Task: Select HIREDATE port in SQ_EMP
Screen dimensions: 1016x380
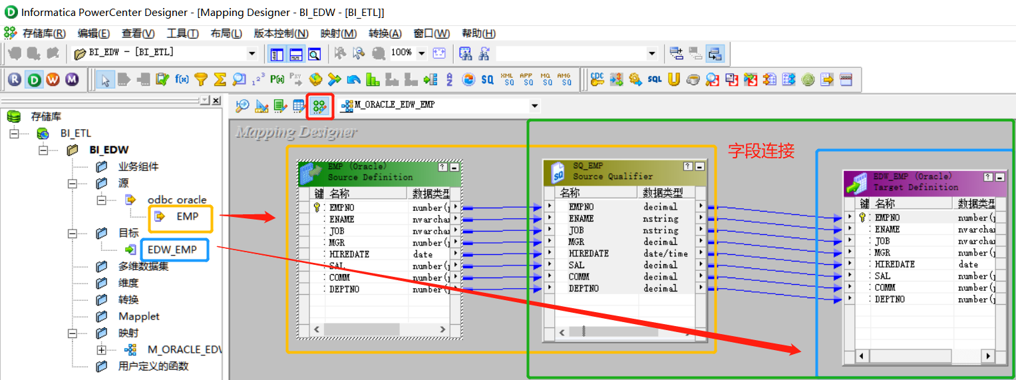Action: click(x=589, y=254)
